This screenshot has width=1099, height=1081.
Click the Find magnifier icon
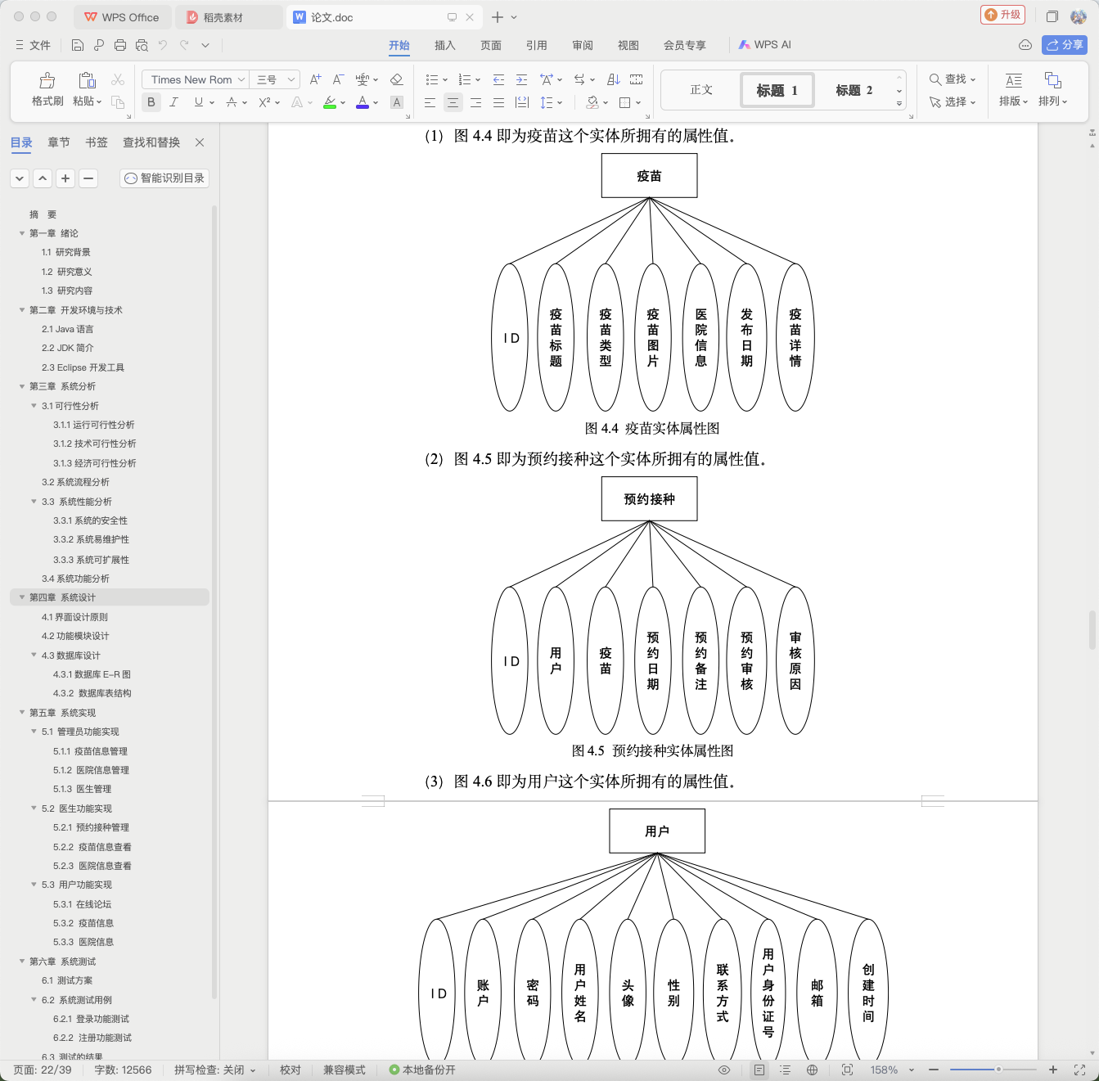[x=935, y=79]
